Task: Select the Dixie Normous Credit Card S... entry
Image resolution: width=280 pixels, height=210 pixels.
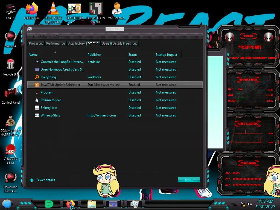Action: (x=115, y=69)
